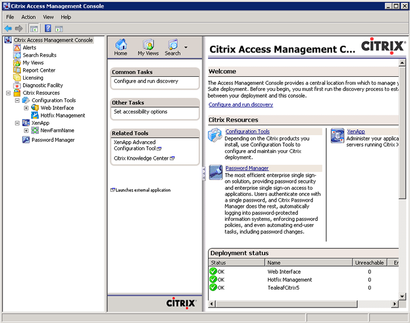This screenshot has width=410, height=323.
Task: Click the NewFarmName farm icon
Action: (34, 130)
